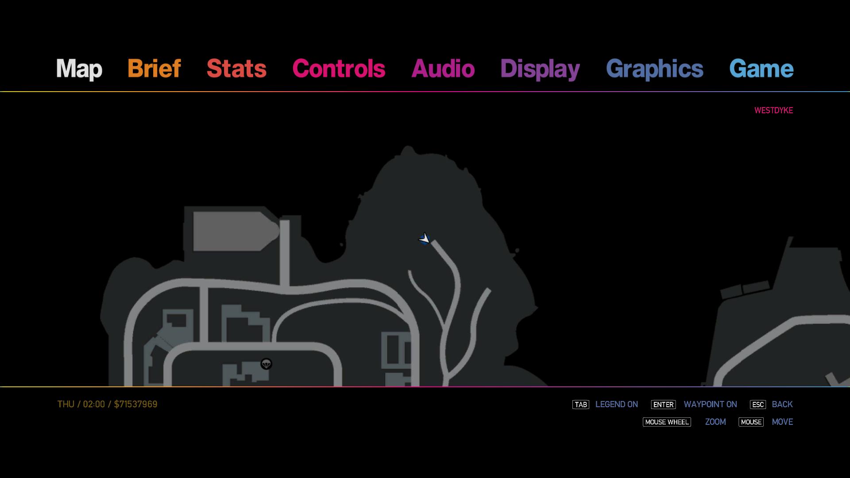This screenshot has width=850, height=478.
Task: Click the parachute blip icon on map
Action: tap(266, 364)
